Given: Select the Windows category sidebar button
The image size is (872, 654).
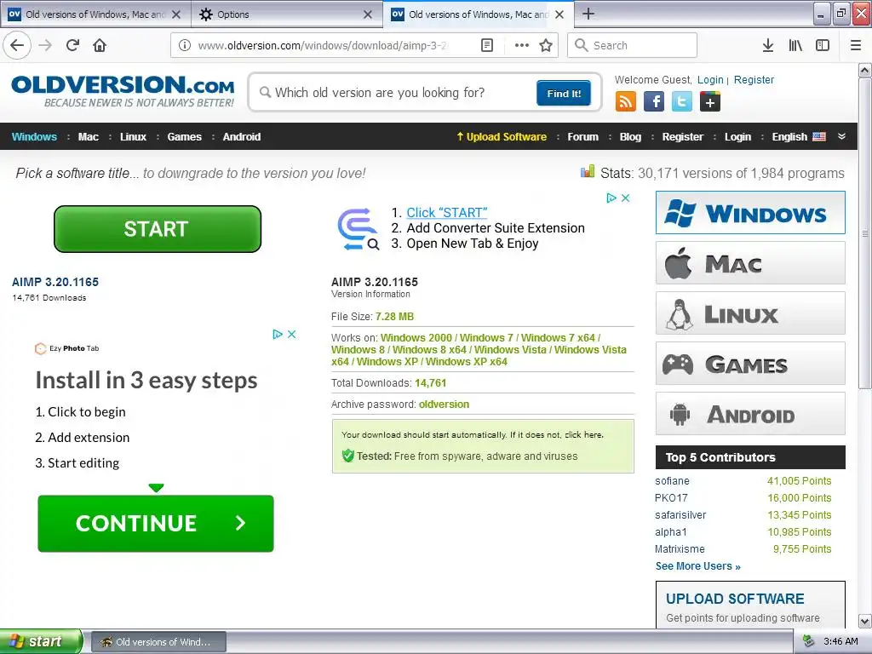Looking at the screenshot, I should [x=750, y=212].
